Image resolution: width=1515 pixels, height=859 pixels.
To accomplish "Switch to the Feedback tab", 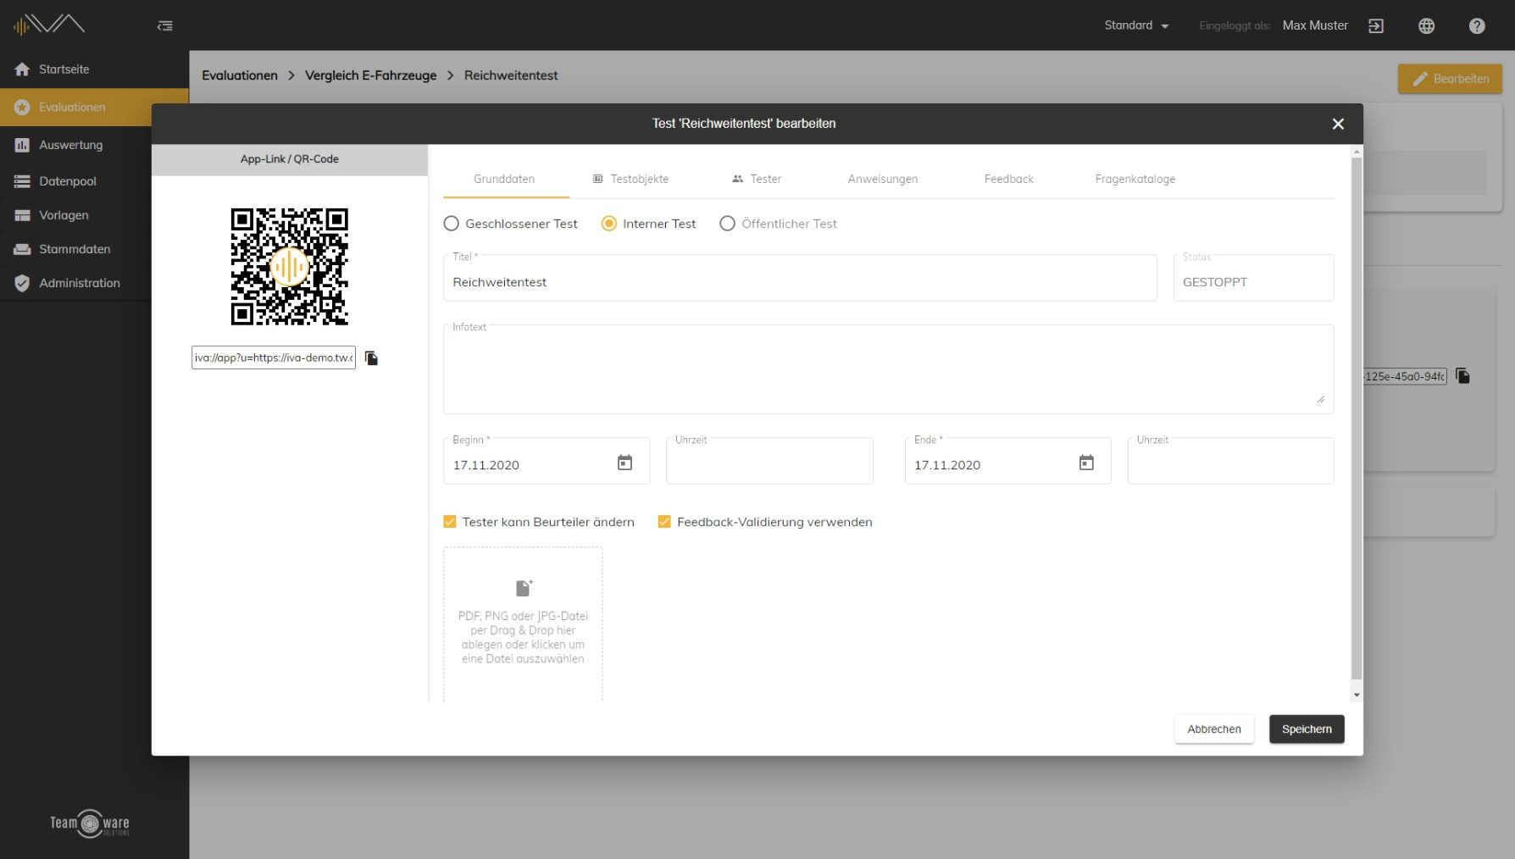I will tap(1009, 179).
